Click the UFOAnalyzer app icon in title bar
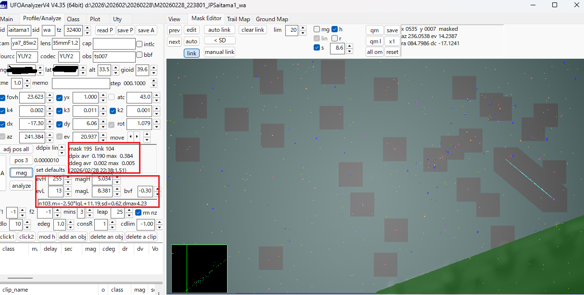This screenshot has width=584, height=295. click(5, 5)
